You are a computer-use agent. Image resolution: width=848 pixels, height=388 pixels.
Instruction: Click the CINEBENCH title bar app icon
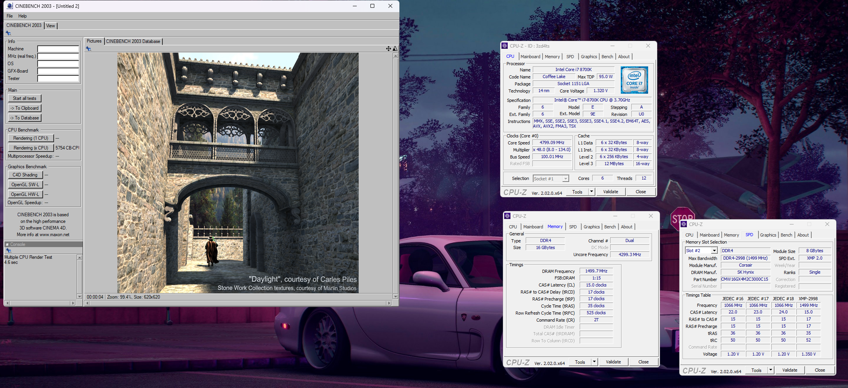click(10, 6)
